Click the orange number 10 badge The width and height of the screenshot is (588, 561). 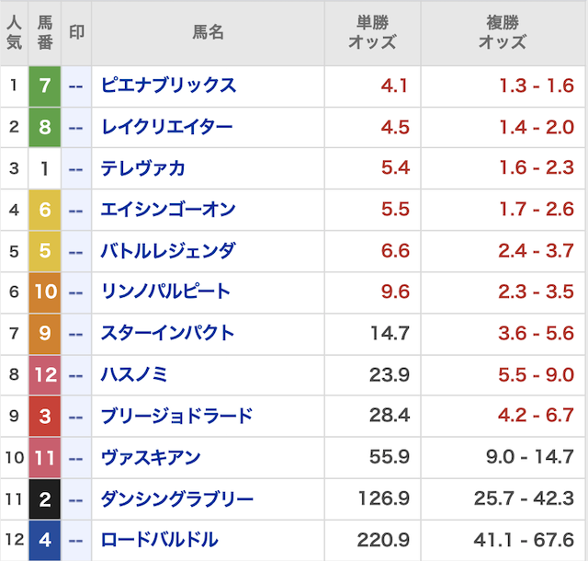coord(45,292)
